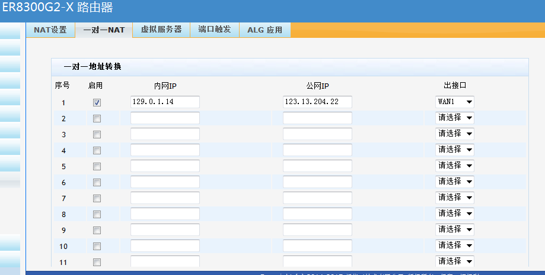Enable the checkbox for row 2
This screenshot has height=275, width=545.
point(97,118)
